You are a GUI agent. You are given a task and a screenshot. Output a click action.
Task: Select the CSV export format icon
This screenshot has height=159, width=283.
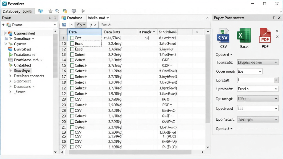223,36
